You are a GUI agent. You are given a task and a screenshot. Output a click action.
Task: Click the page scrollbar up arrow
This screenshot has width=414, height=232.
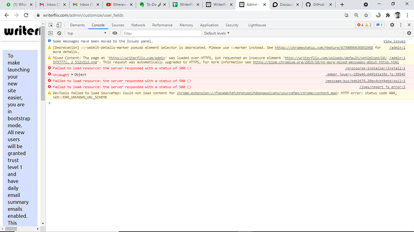coord(43,24)
